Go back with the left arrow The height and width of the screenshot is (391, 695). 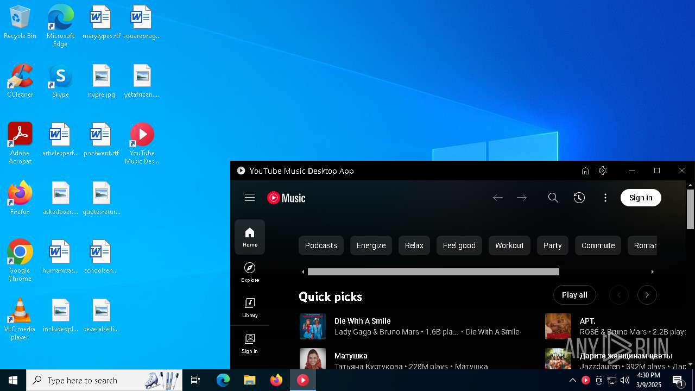click(x=498, y=198)
